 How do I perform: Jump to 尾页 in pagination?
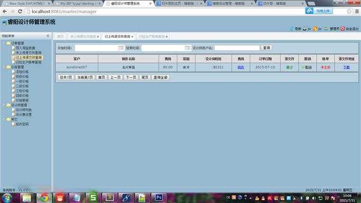pyautogui.click(x=145, y=78)
